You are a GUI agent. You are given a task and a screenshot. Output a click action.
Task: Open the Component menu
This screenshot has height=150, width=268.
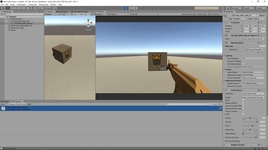tap(32, 5)
